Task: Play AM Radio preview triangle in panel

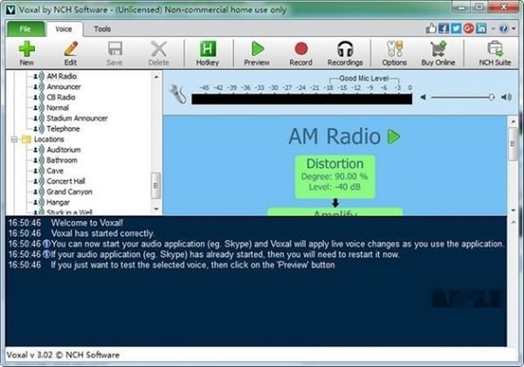Action: point(395,137)
